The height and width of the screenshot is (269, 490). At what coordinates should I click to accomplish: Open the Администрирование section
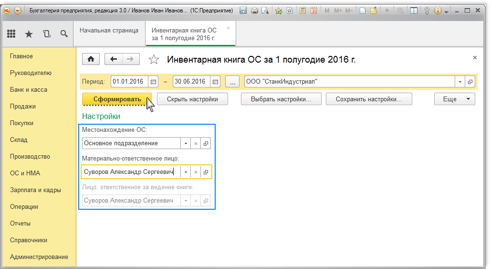(x=39, y=257)
